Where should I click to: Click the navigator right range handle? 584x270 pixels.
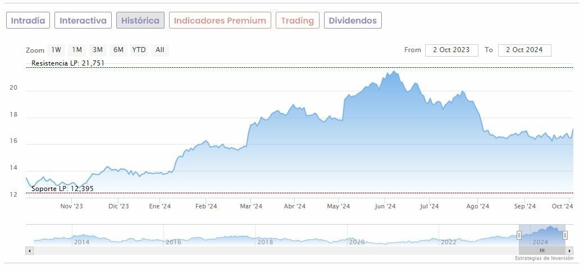click(565, 235)
